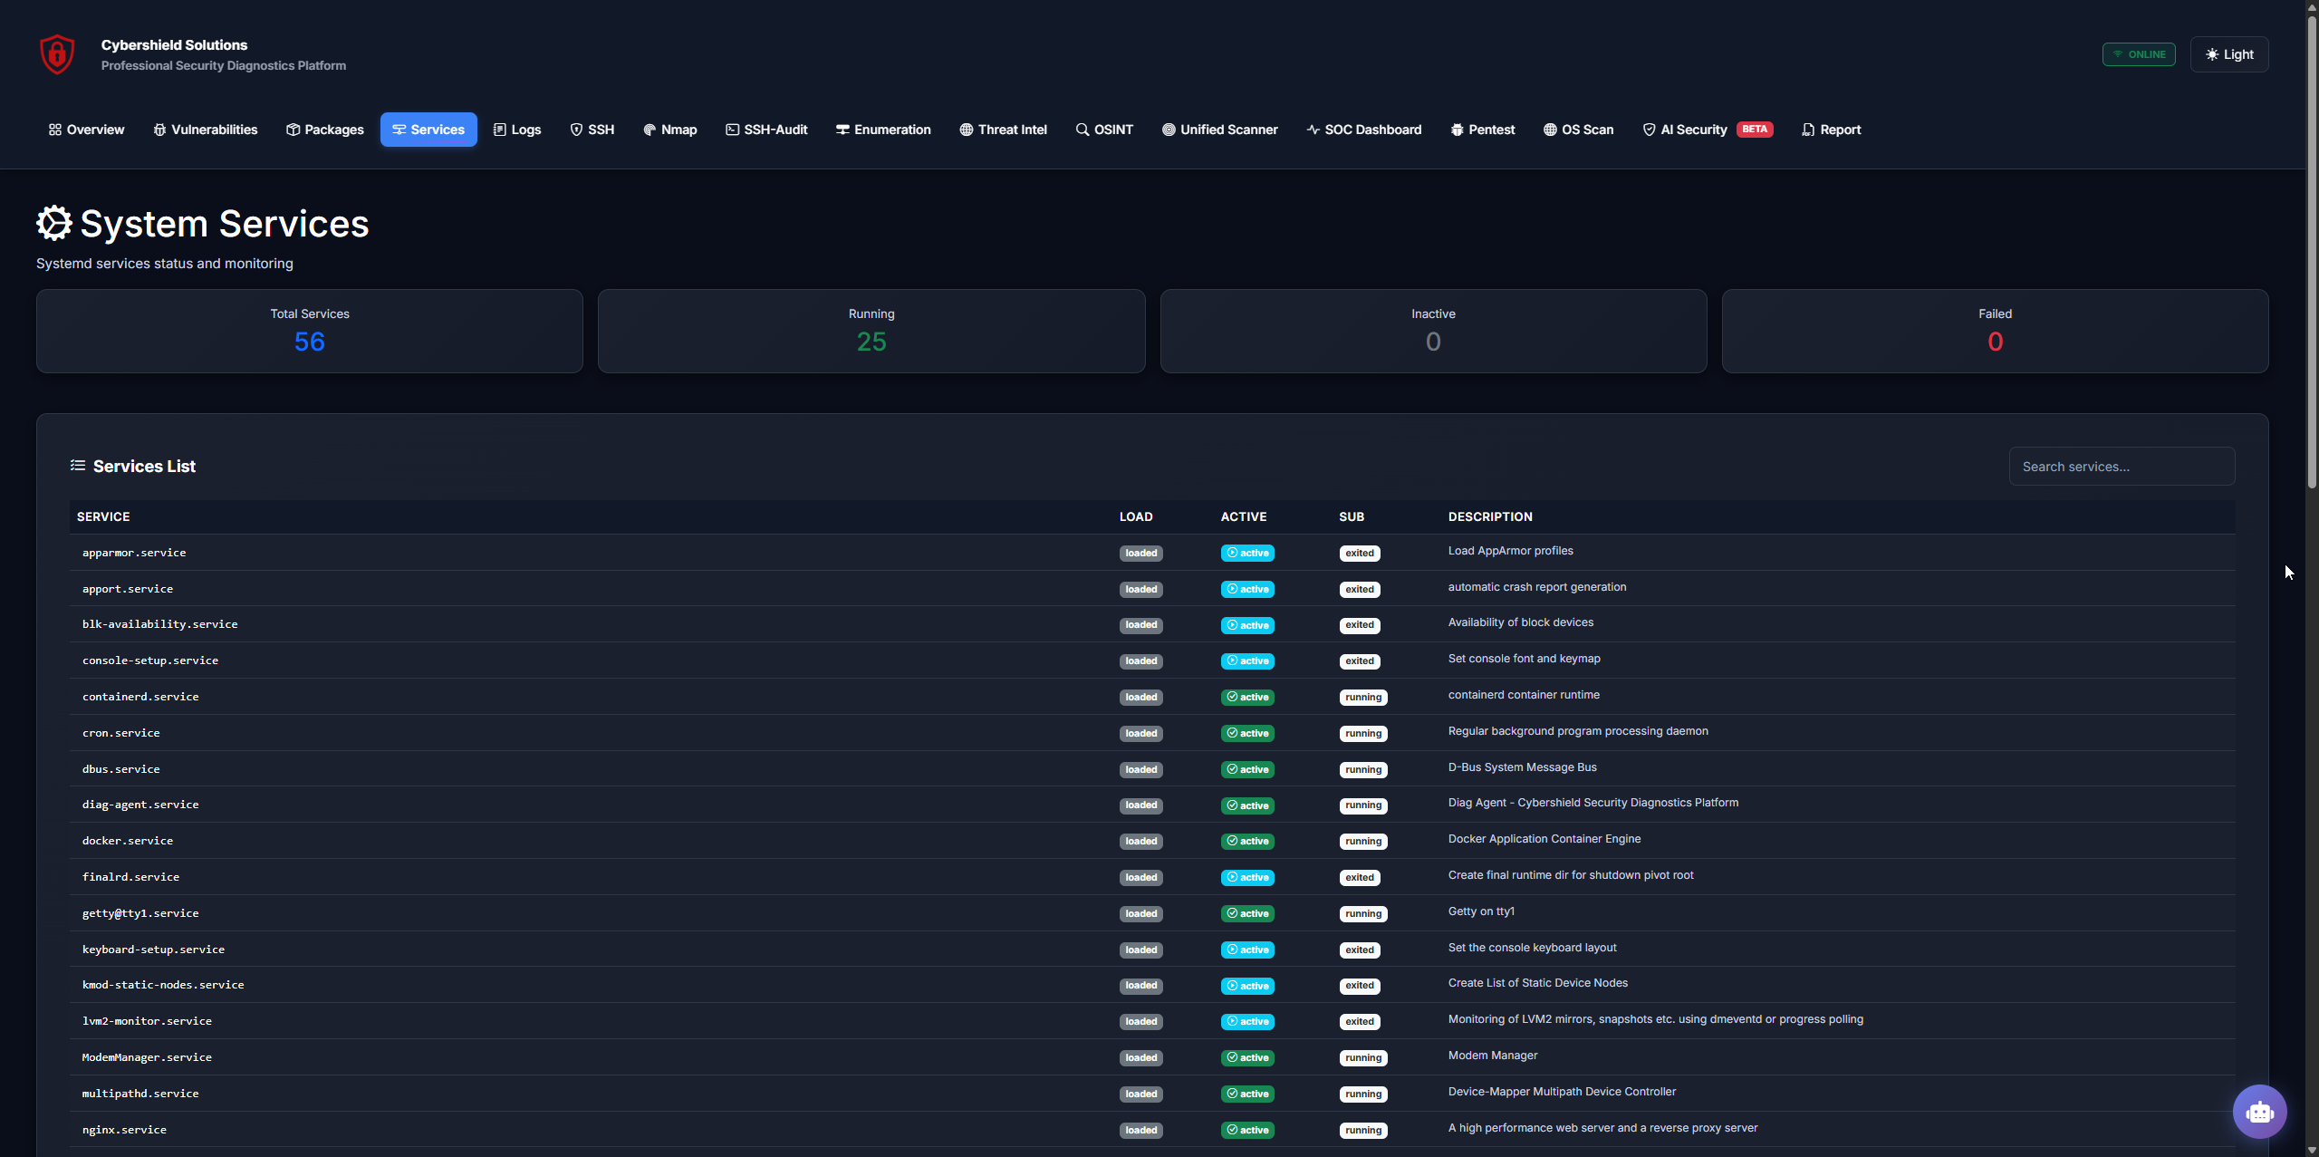The image size is (2319, 1157).
Task: Go to the Report tab
Action: click(1831, 130)
